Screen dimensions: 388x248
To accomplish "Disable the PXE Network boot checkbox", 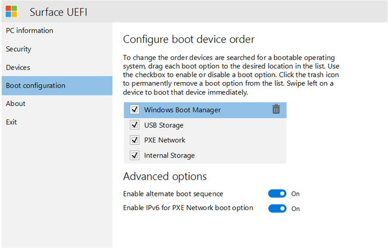I will pos(134,141).
